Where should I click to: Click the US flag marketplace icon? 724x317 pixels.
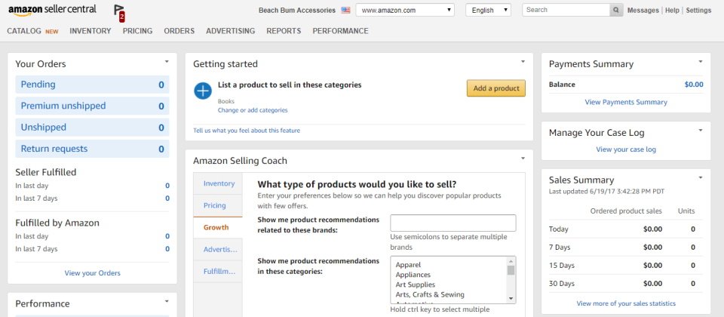click(345, 10)
